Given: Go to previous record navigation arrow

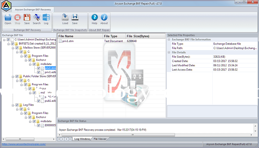Looking at the screenshot, I should 63,139.
